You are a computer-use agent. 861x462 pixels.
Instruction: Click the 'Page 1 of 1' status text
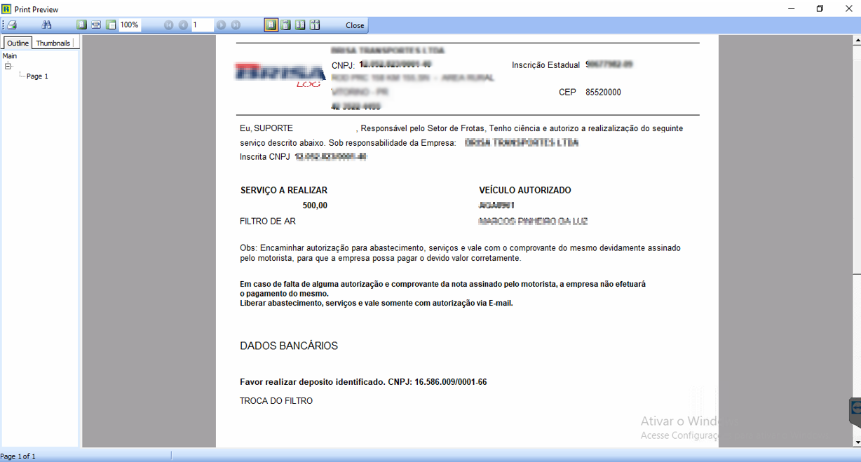click(18, 456)
